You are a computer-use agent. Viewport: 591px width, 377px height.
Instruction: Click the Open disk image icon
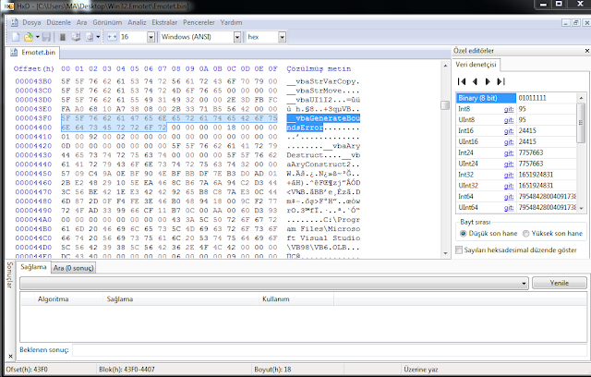pyautogui.click(x=90, y=37)
